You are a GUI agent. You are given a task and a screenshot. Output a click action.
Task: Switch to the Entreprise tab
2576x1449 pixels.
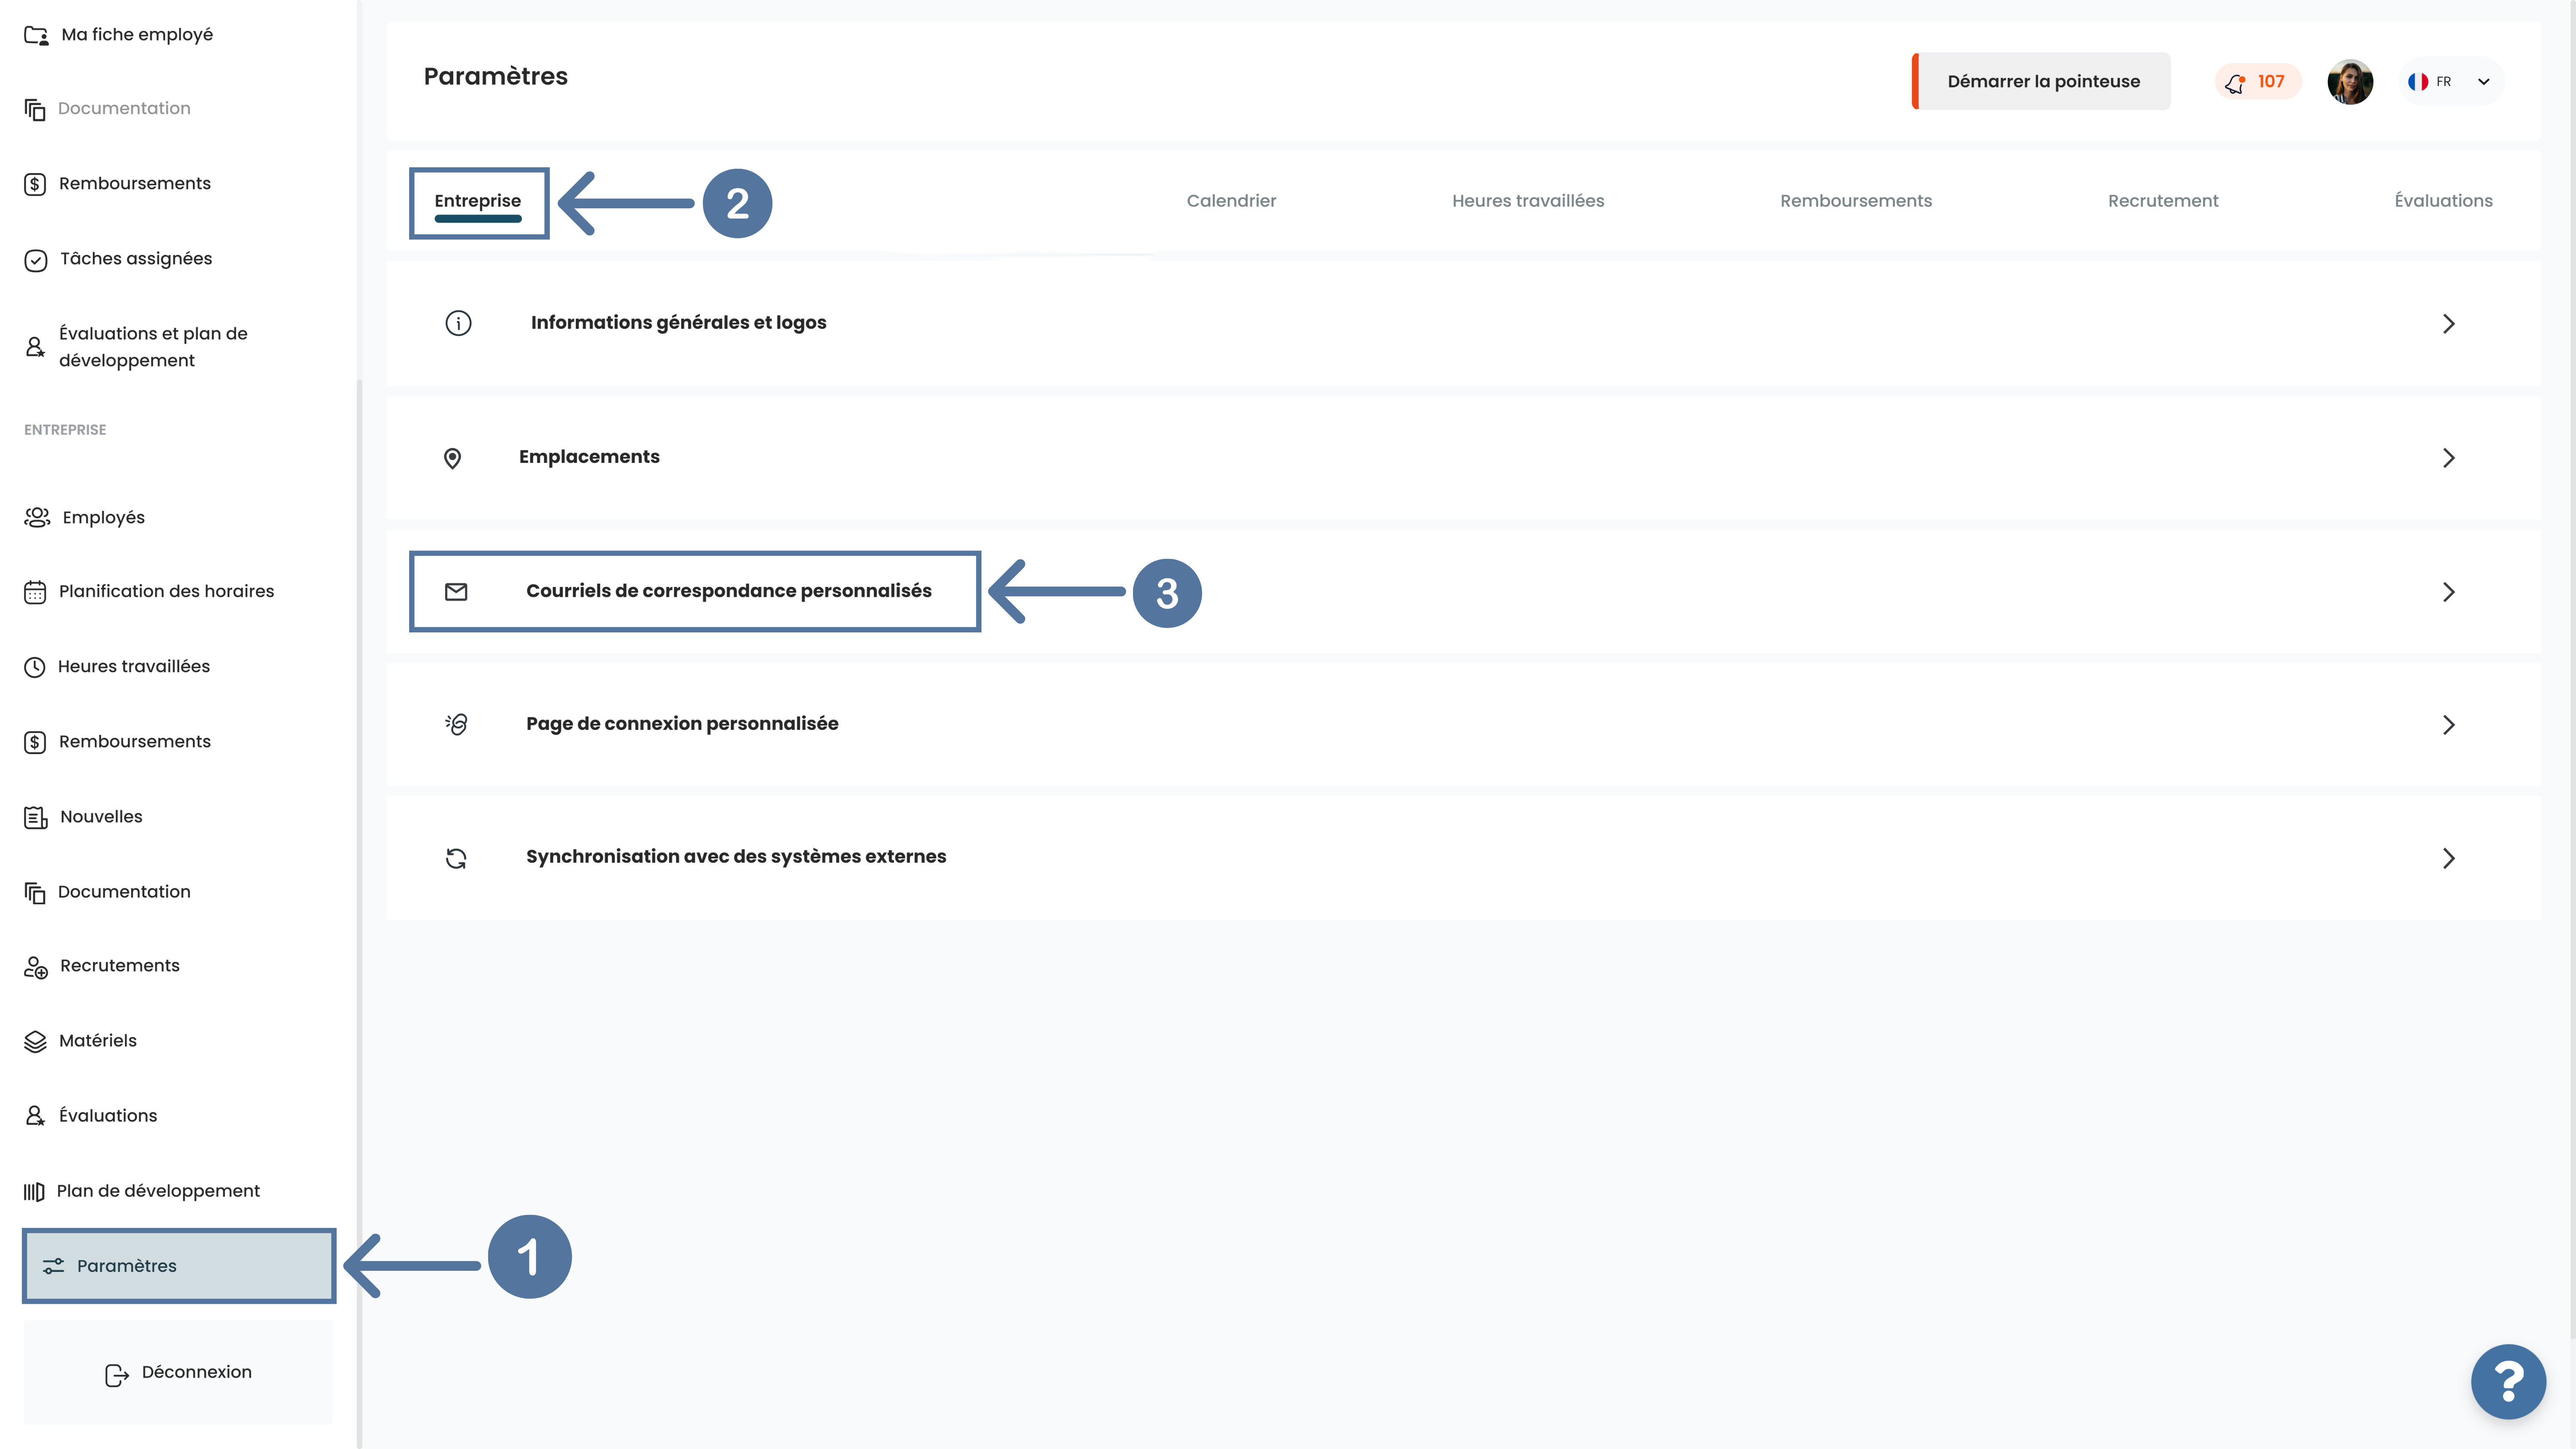point(478,201)
